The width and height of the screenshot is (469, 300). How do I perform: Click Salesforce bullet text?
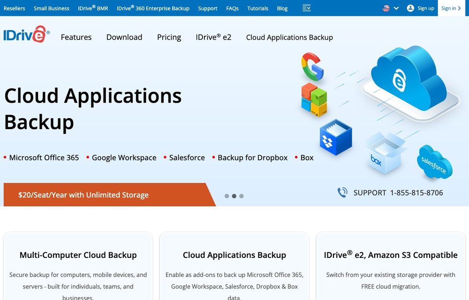pyautogui.click(x=187, y=158)
